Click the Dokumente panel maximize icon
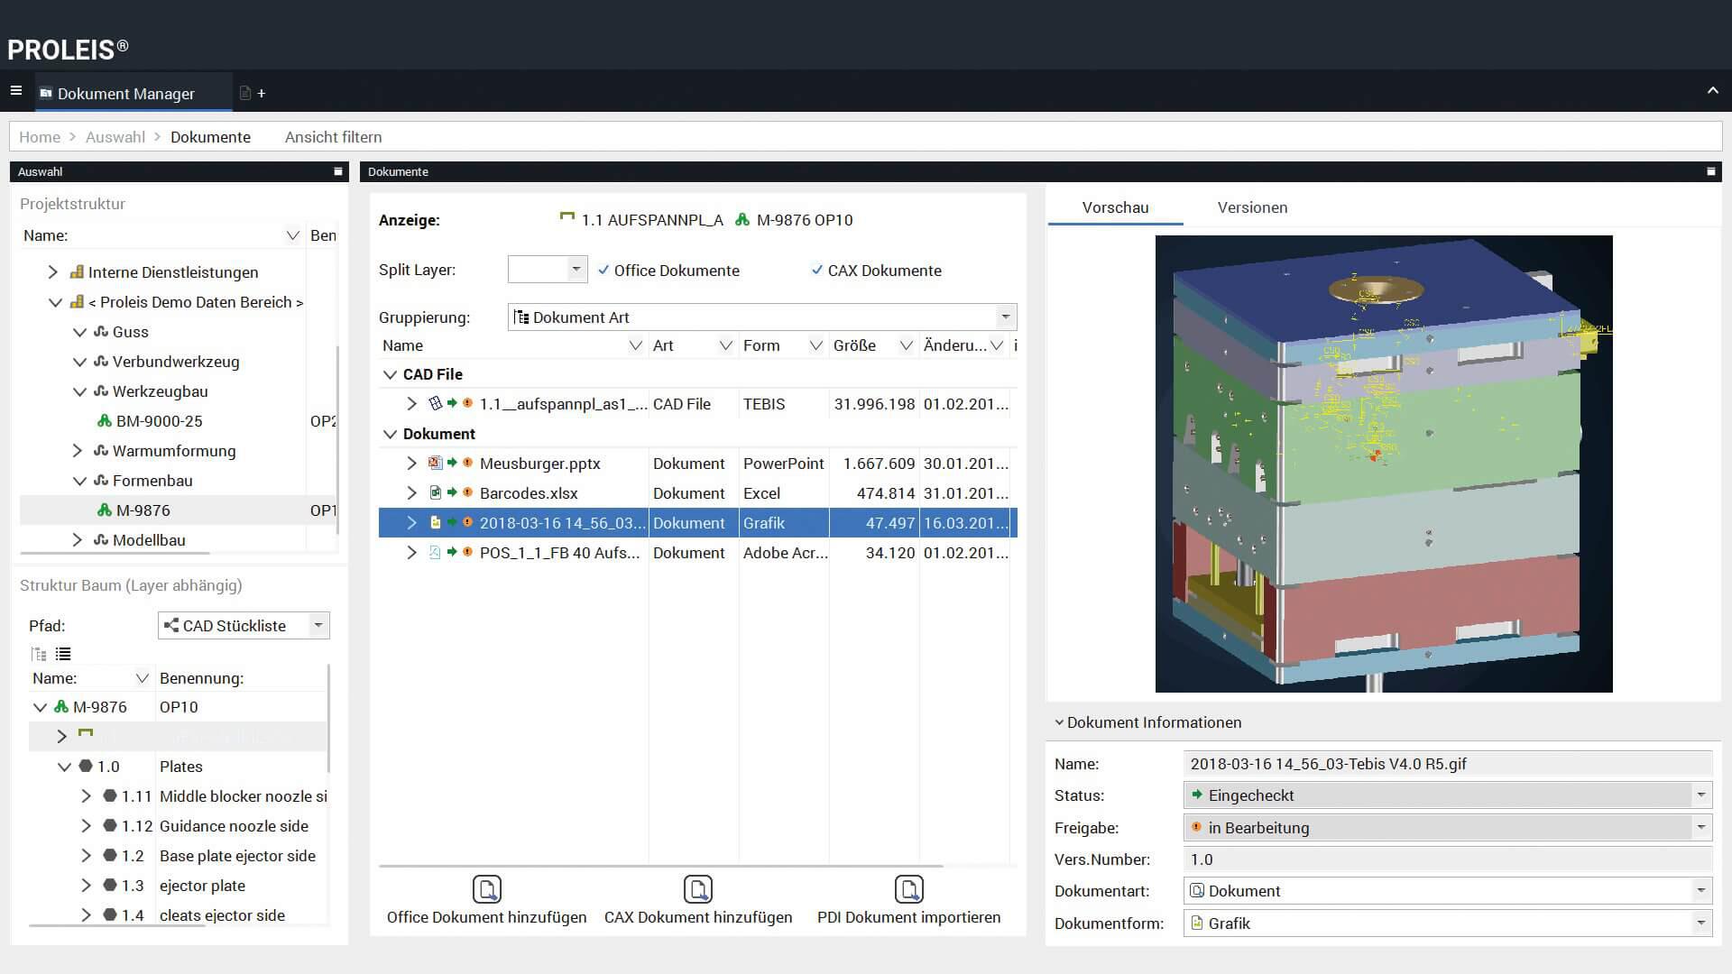Screen dimensions: 1732x974 click(1710, 171)
